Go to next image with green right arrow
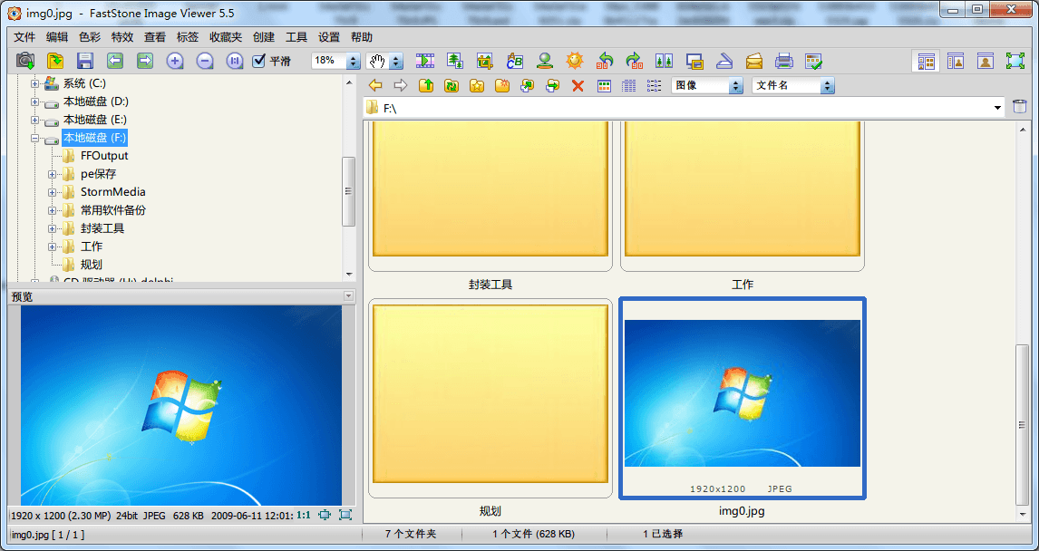This screenshot has height=551, width=1039. [x=145, y=61]
